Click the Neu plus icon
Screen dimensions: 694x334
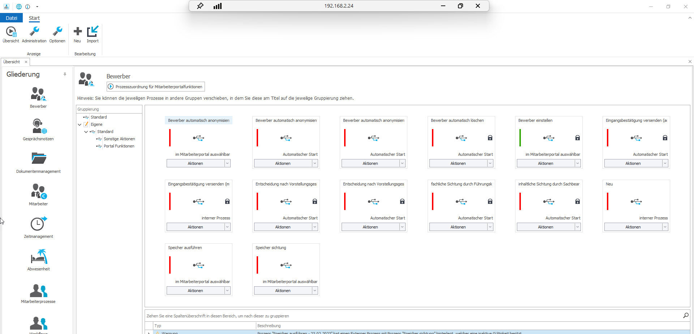tap(77, 32)
